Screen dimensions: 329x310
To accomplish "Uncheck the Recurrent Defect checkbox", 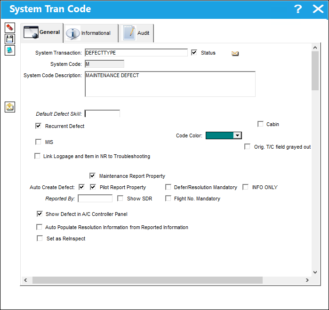I will (x=39, y=126).
